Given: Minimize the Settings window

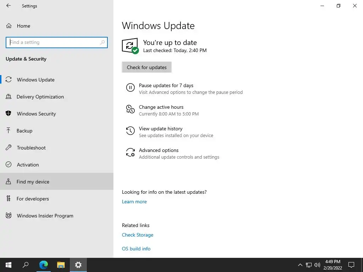Looking at the screenshot, I should (322, 6).
